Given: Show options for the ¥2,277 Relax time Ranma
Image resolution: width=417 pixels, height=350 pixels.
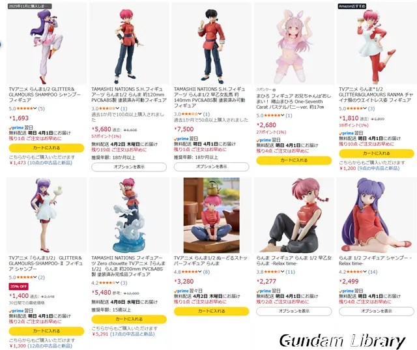Looking at the screenshot, I should pyautogui.click(x=294, y=311).
